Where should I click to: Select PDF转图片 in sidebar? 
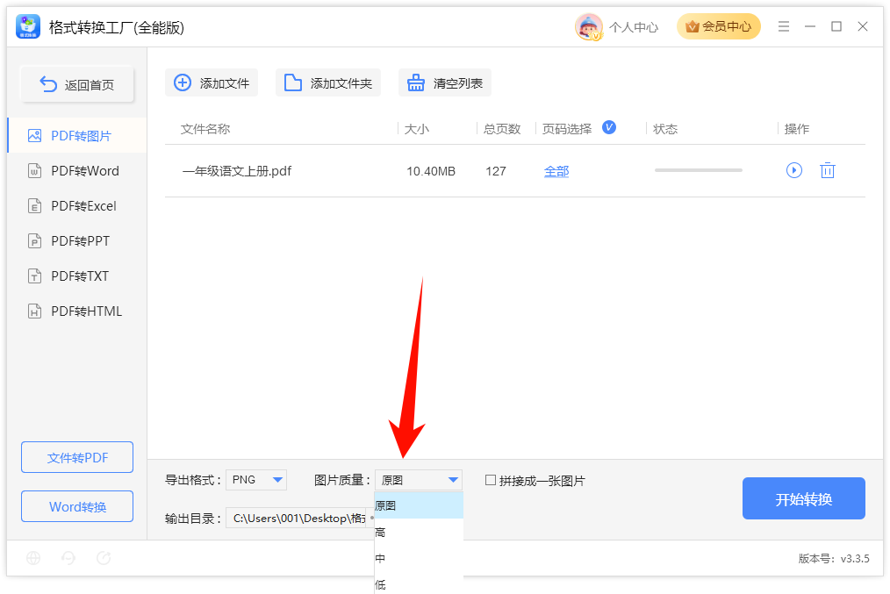pos(77,136)
